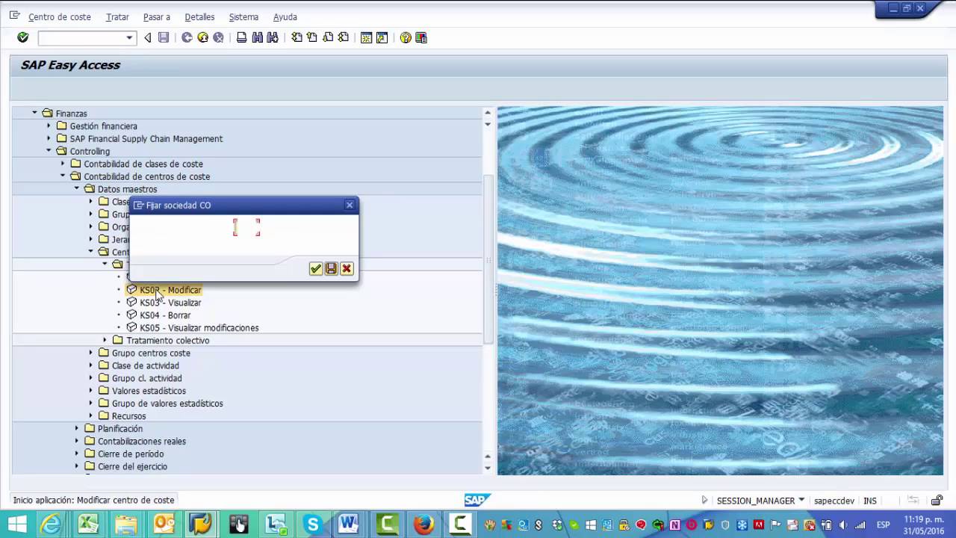Viewport: 956px width, 538px height.
Task: Click the Create Shortcut icon
Action: click(x=382, y=37)
